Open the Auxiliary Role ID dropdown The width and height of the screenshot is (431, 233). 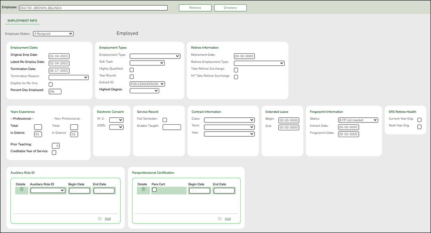(48, 190)
